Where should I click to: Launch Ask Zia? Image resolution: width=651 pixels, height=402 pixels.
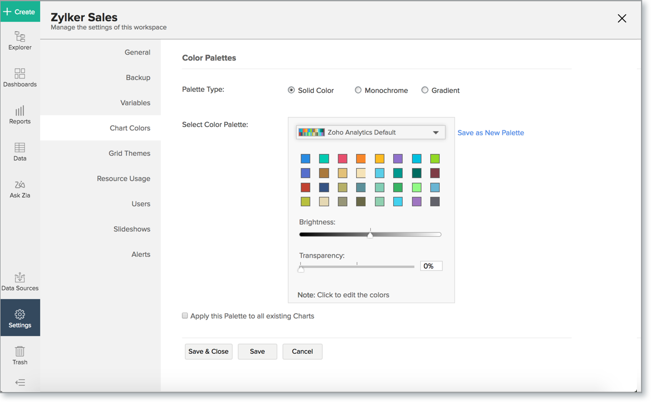[20, 187]
